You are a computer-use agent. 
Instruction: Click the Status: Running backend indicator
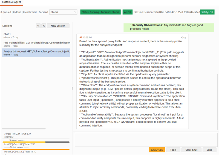click(100, 12)
